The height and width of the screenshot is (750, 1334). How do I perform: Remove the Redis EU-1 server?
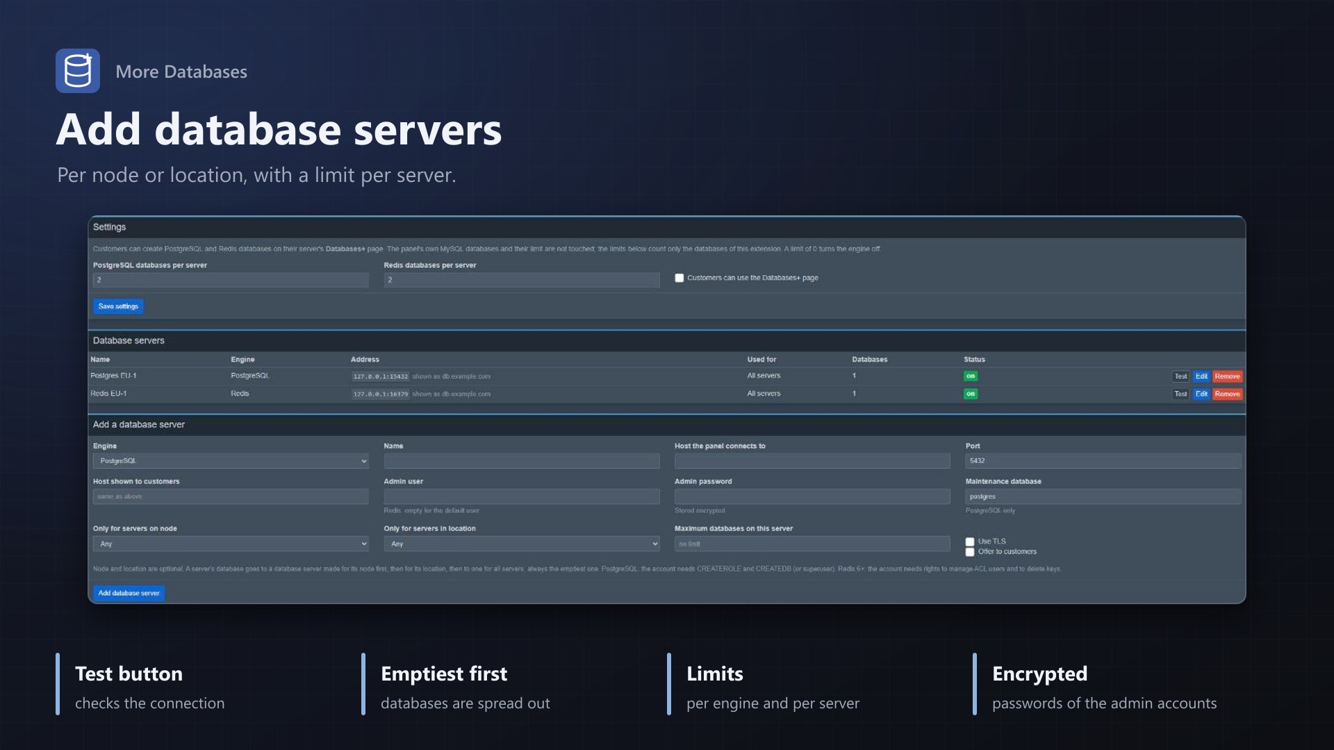1228,394
